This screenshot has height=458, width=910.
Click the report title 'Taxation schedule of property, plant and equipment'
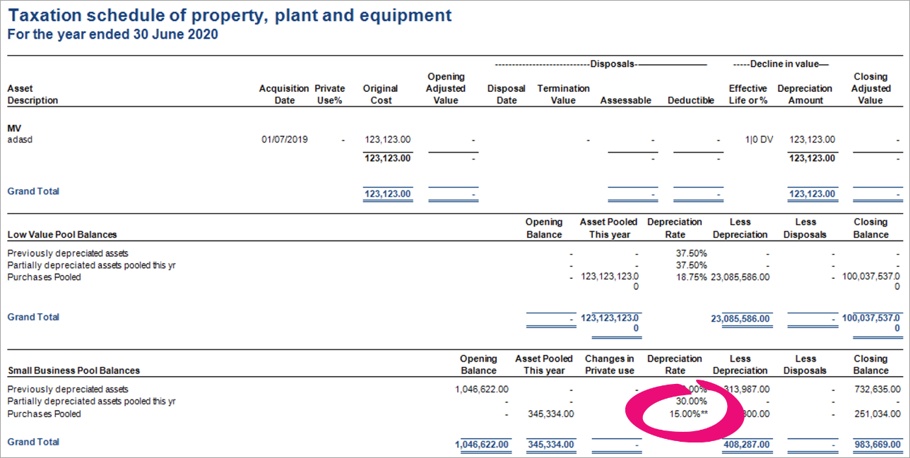(230, 16)
